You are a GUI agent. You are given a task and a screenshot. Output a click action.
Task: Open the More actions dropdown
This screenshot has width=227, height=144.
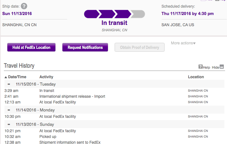coord(183,43)
